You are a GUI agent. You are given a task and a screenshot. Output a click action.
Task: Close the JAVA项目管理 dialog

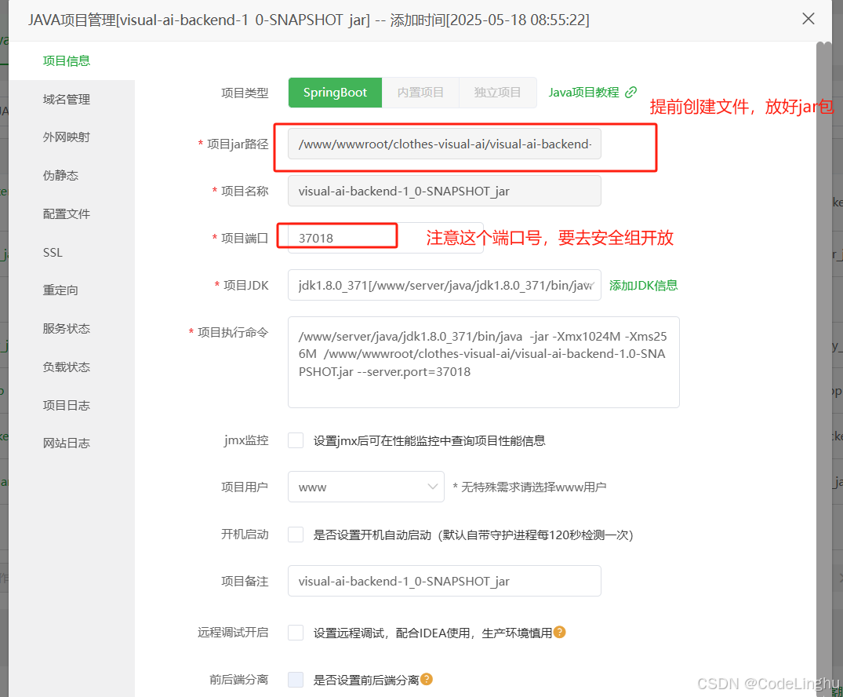point(808,19)
